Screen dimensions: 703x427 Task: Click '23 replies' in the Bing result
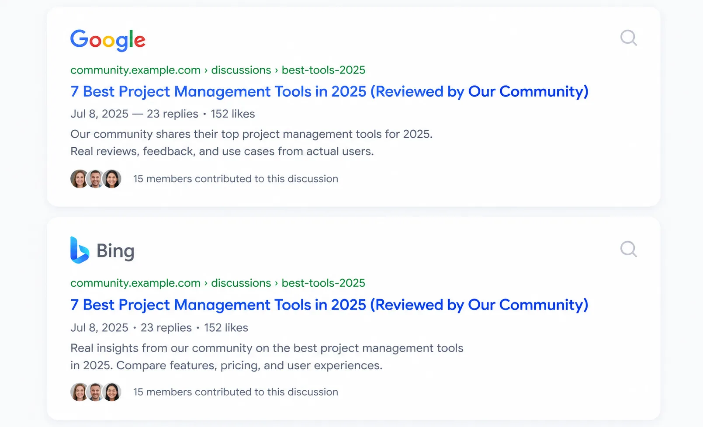pos(166,328)
